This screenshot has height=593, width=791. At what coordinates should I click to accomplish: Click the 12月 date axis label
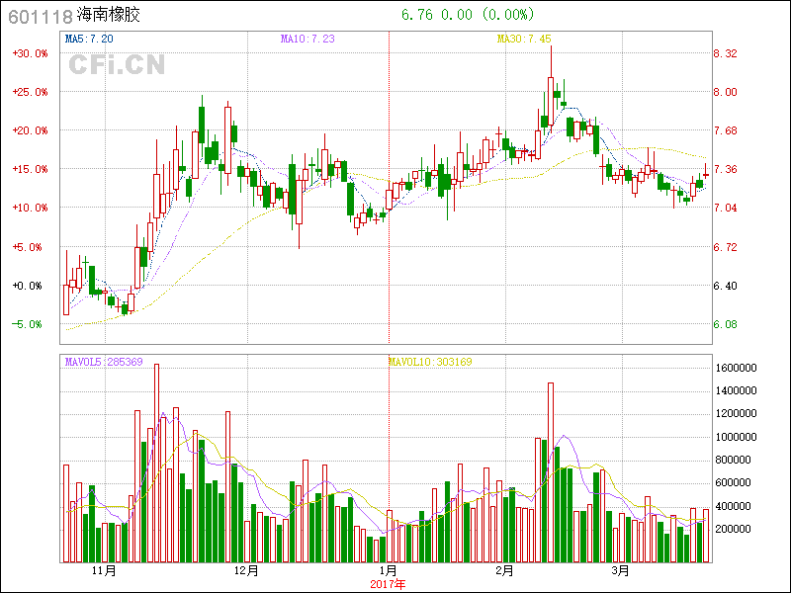[x=246, y=571]
